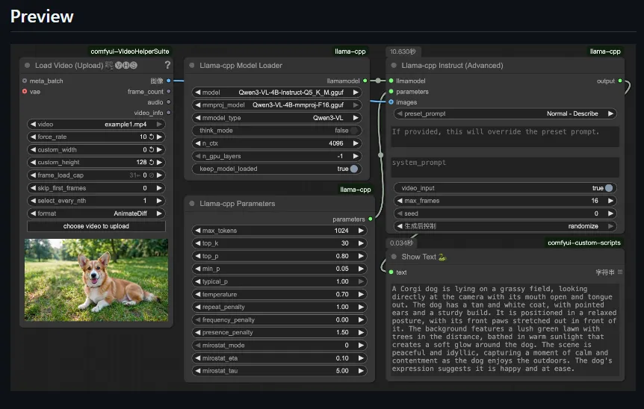
Task: Open the model dropdown with Qwen3-VL-4B-Instruct gguf
Action: coord(276,93)
